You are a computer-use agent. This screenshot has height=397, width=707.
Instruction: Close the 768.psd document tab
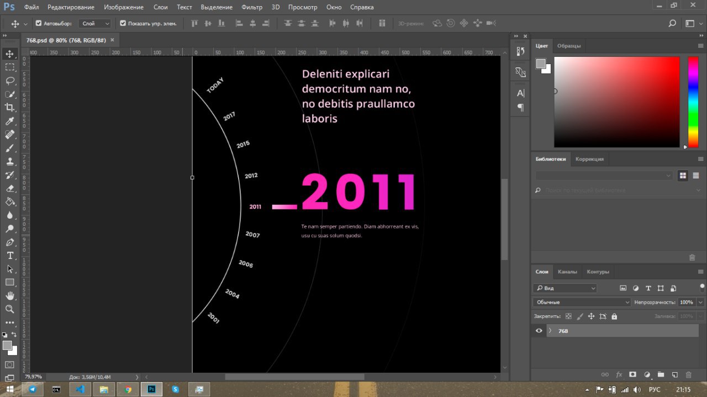click(112, 40)
